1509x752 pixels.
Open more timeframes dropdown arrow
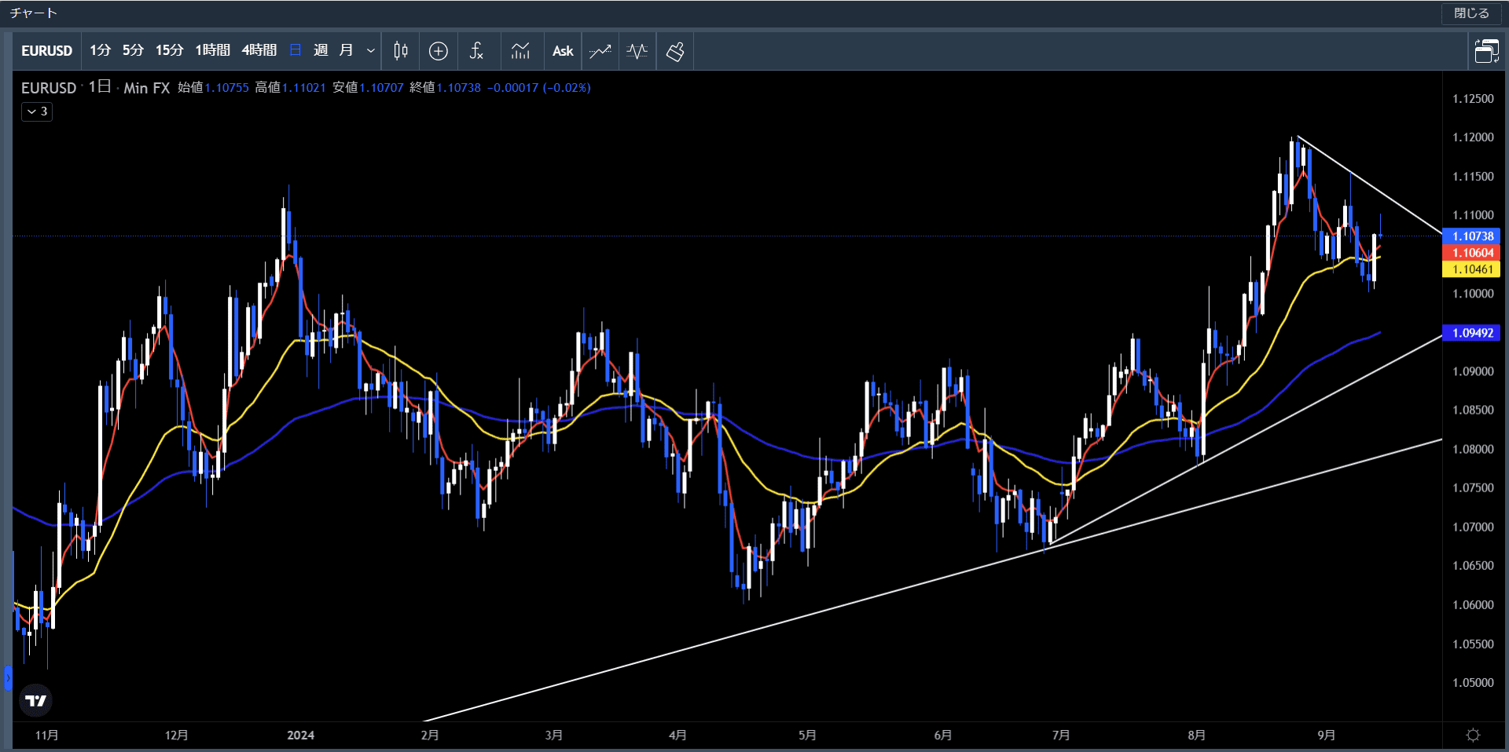[x=371, y=51]
